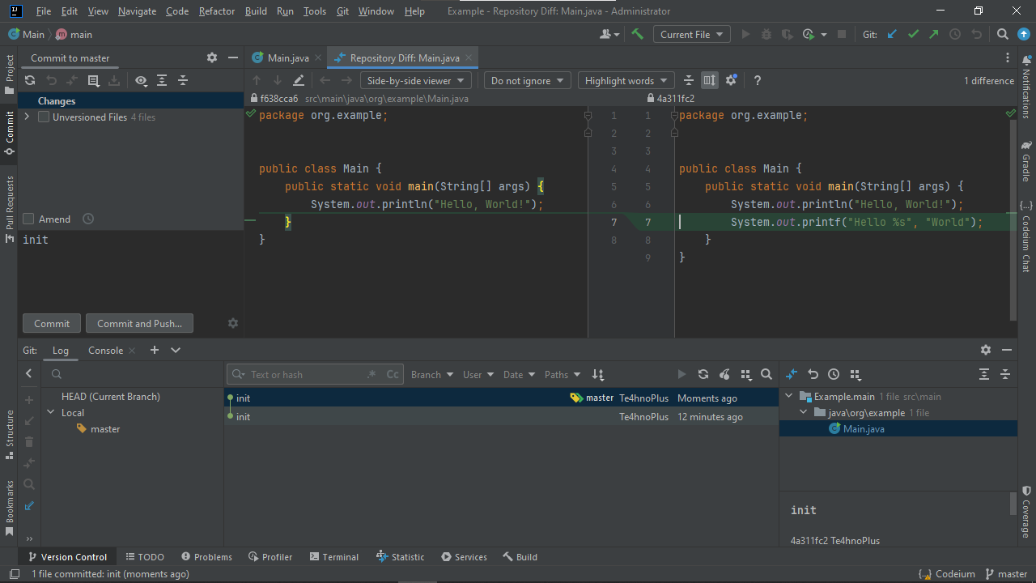Open diff viewer settings gear
The width and height of the screenshot is (1036, 583).
click(731, 80)
